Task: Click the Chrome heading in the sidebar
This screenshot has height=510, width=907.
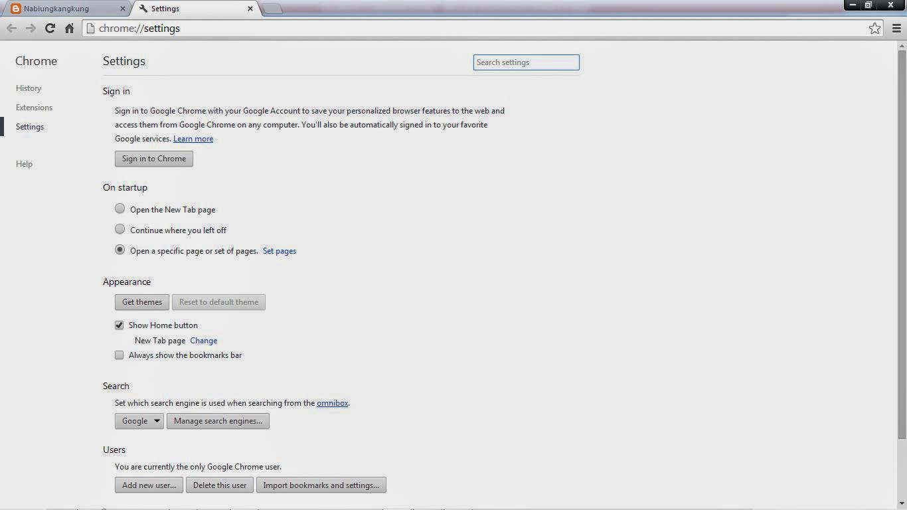Action: point(36,61)
